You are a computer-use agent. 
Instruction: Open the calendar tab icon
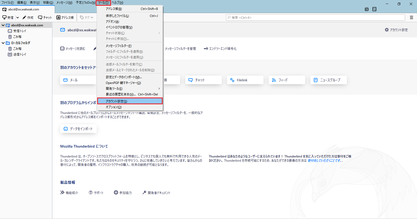pyautogui.click(x=367, y=9)
